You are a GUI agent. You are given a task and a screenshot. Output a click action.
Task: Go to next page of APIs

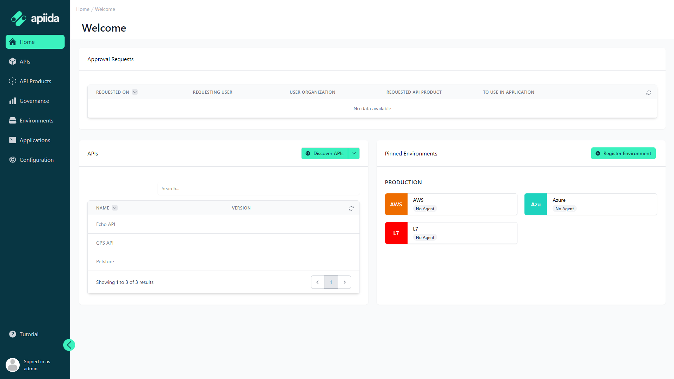click(344, 282)
